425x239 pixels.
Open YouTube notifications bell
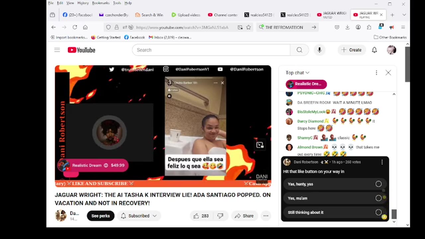point(374,50)
